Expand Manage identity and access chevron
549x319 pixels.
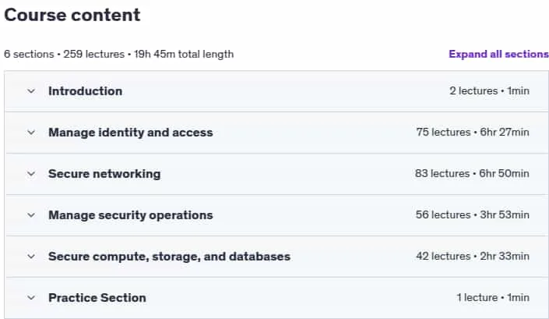(31, 133)
